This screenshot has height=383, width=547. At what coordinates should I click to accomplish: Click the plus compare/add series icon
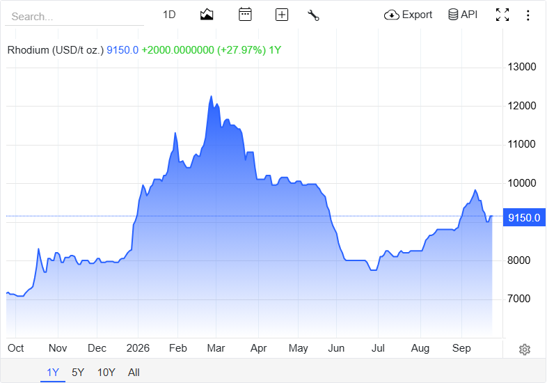pos(282,15)
